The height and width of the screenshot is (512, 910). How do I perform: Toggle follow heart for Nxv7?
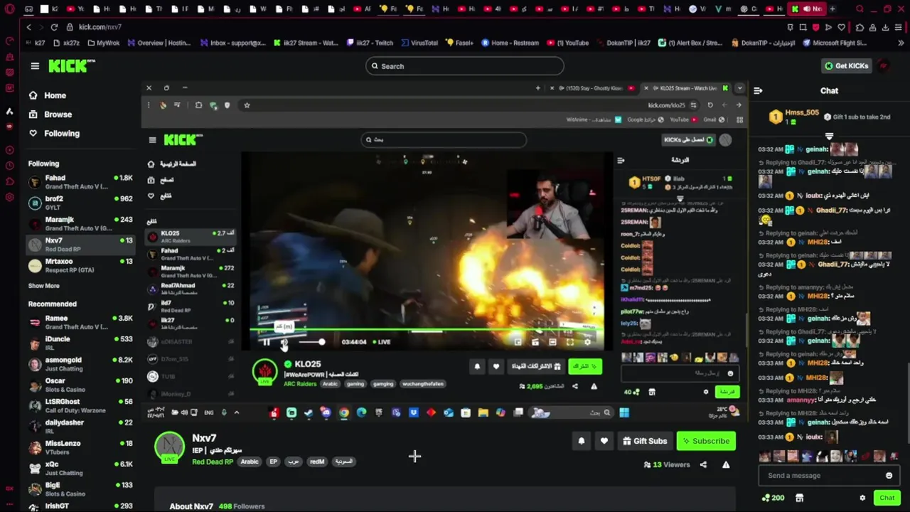coord(604,441)
